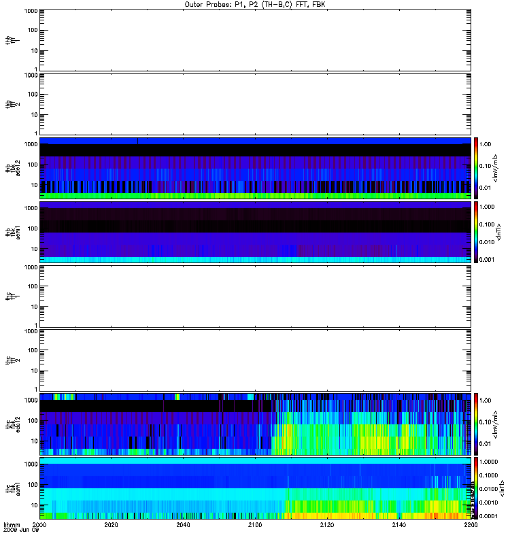Viewport: 510px width, 544px height.
Task: Click the "2200" time axis label
Action: click(471, 524)
